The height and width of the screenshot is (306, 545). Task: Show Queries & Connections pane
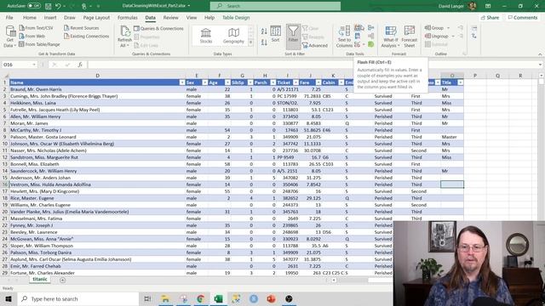(x=158, y=28)
